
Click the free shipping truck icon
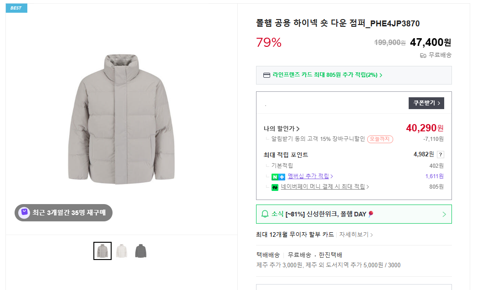coord(423,55)
